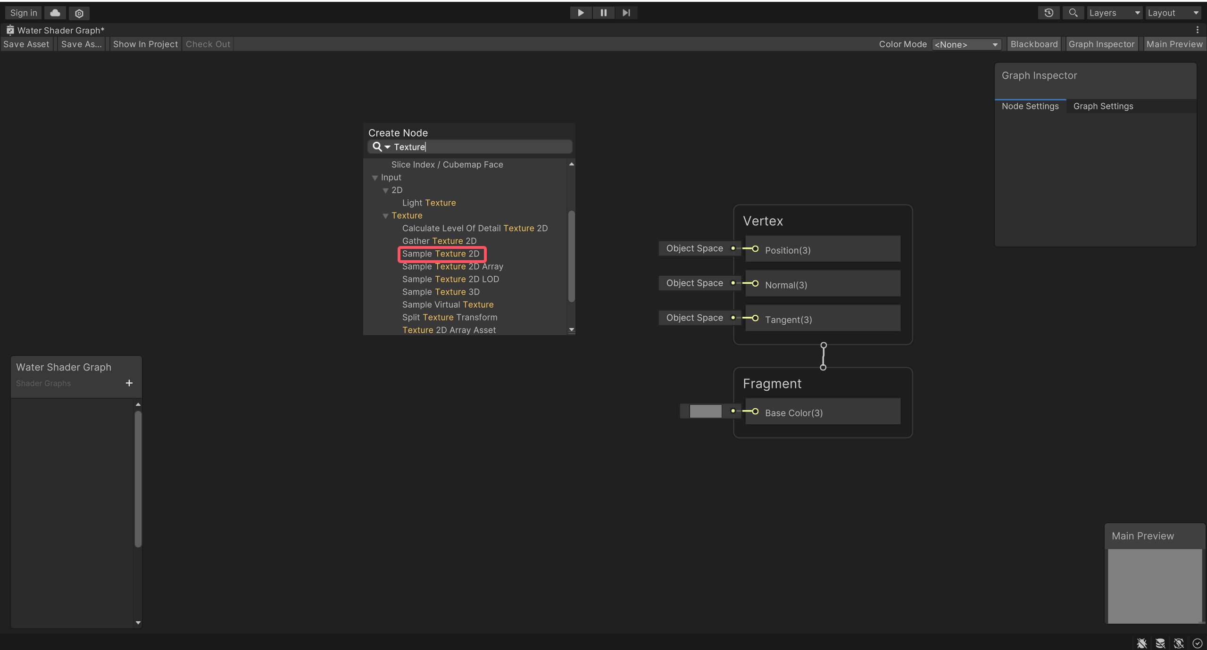Toggle the Blackboard panel
The width and height of the screenshot is (1207, 650).
coord(1034,44)
